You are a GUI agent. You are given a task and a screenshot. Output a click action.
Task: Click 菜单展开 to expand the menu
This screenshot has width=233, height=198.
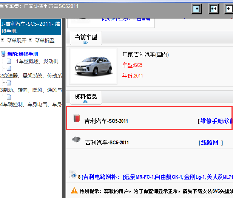pos(17,40)
